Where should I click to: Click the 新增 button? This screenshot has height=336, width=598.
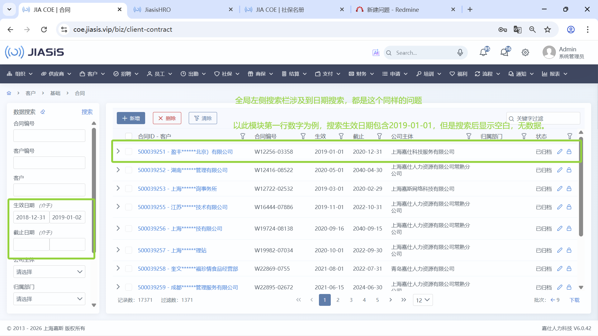pyautogui.click(x=131, y=118)
